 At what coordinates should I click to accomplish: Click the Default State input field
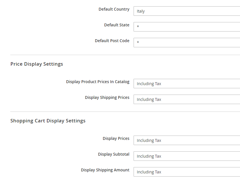click(186, 27)
